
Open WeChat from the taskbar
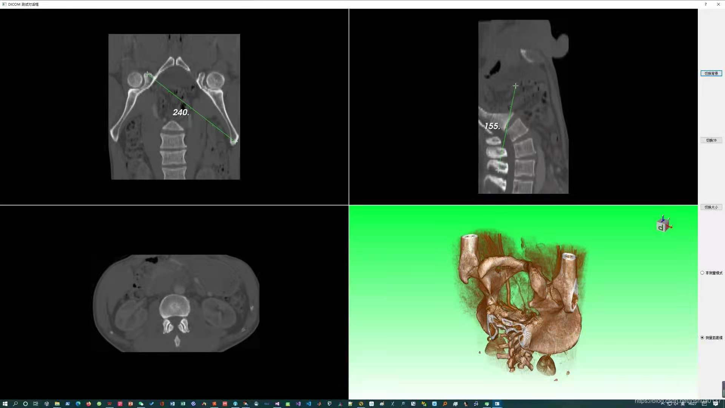click(141, 403)
